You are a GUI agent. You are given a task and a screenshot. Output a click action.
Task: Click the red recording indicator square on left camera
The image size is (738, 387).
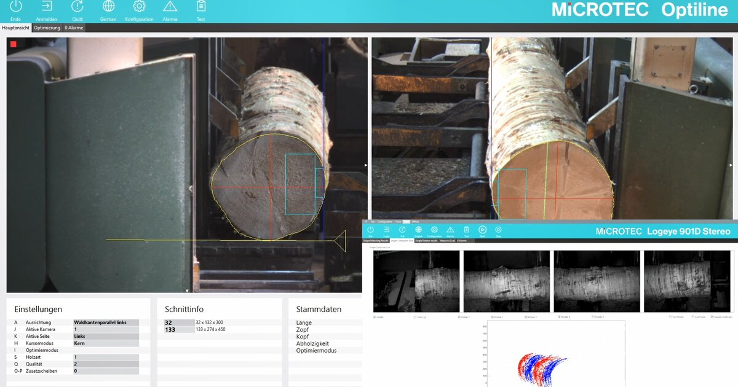point(14,44)
